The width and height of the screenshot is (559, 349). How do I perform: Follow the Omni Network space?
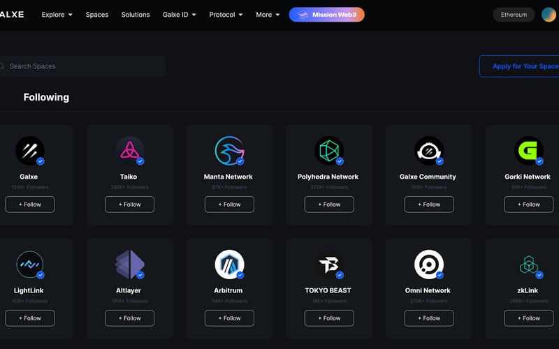click(x=429, y=318)
